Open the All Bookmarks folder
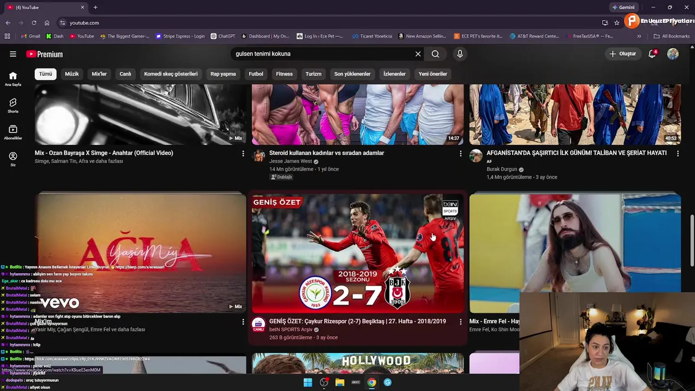695x391 pixels. [672, 36]
